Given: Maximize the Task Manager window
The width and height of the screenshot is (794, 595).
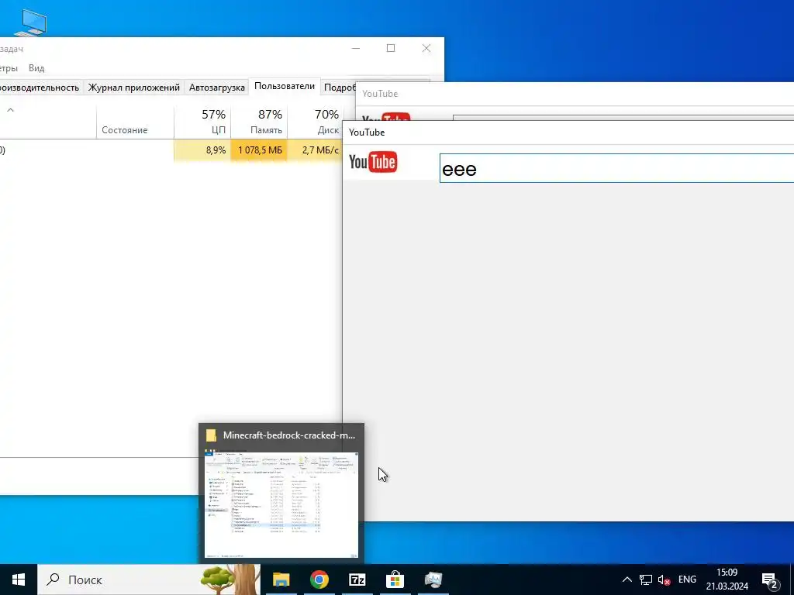Looking at the screenshot, I should coord(391,48).
